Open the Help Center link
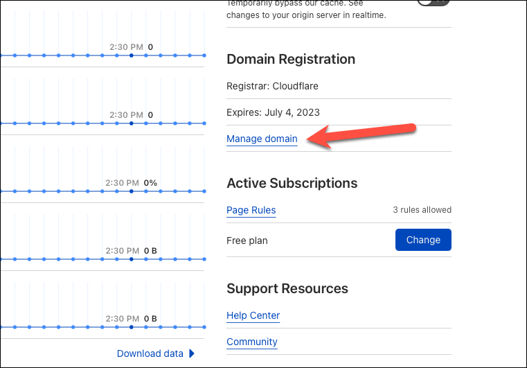 click(x=253, y=315)
